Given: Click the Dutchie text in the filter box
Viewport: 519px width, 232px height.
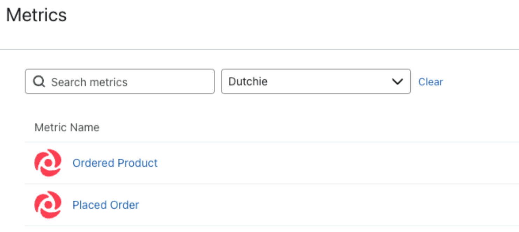Looking at the screenshot, I should click(248, 81).
